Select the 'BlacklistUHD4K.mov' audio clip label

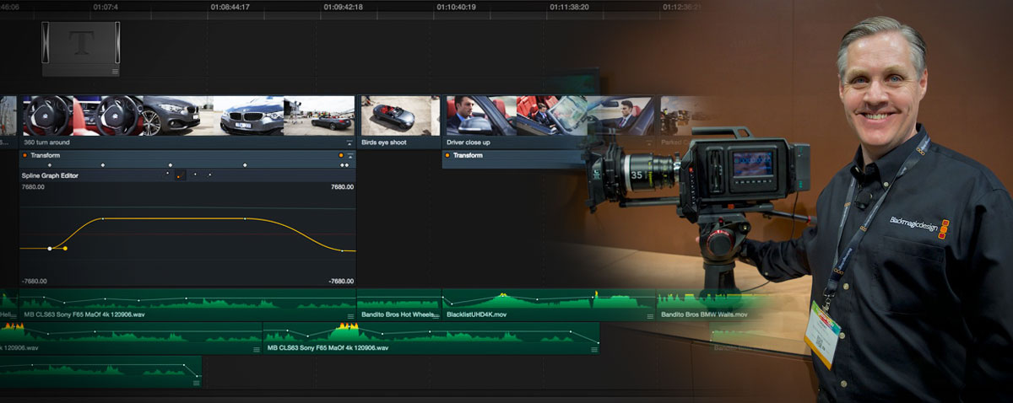coord(476,314)
